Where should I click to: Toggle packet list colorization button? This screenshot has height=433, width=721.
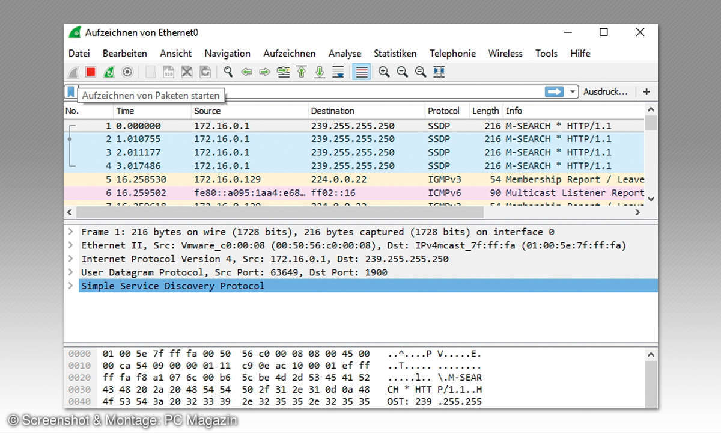point(361,72)
